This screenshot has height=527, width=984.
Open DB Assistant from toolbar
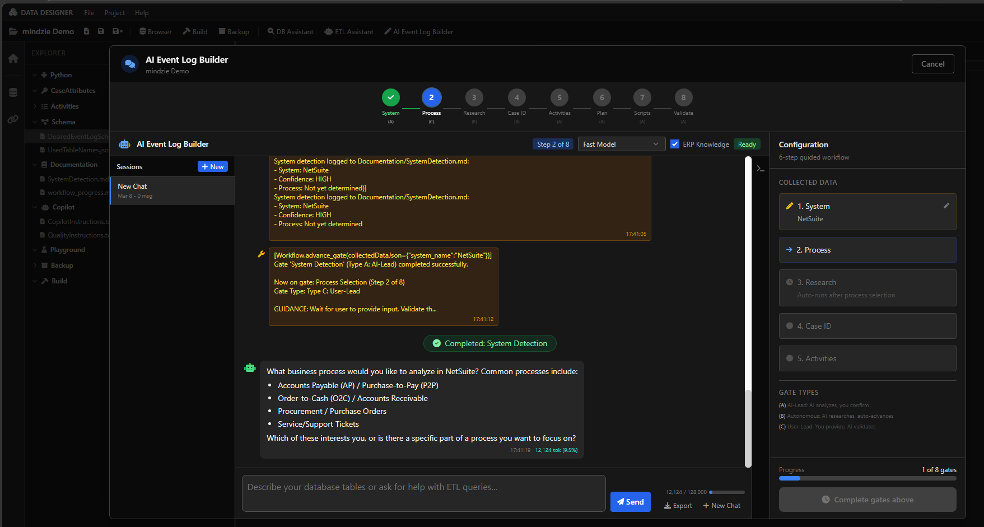[x=290, y=31]
